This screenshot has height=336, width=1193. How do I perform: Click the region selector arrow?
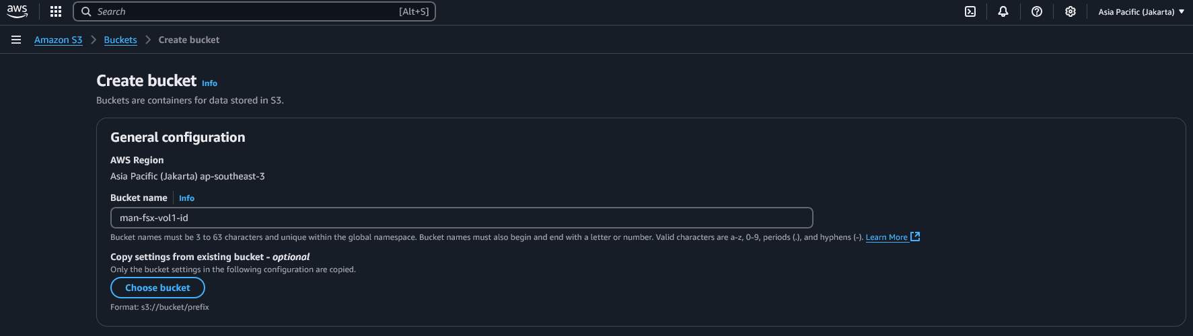click(1182, 11)
